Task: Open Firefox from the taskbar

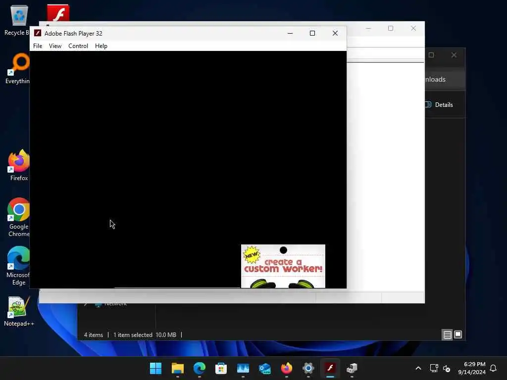Action: pyautogui.click(x=287, y=368)
